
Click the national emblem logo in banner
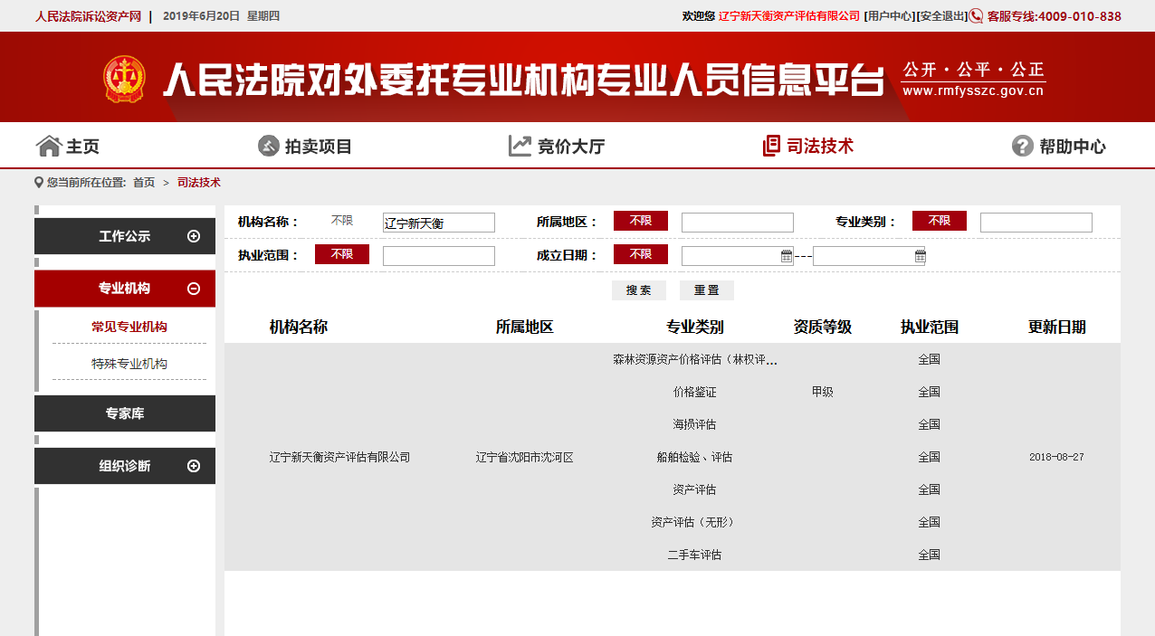[124, 80]
